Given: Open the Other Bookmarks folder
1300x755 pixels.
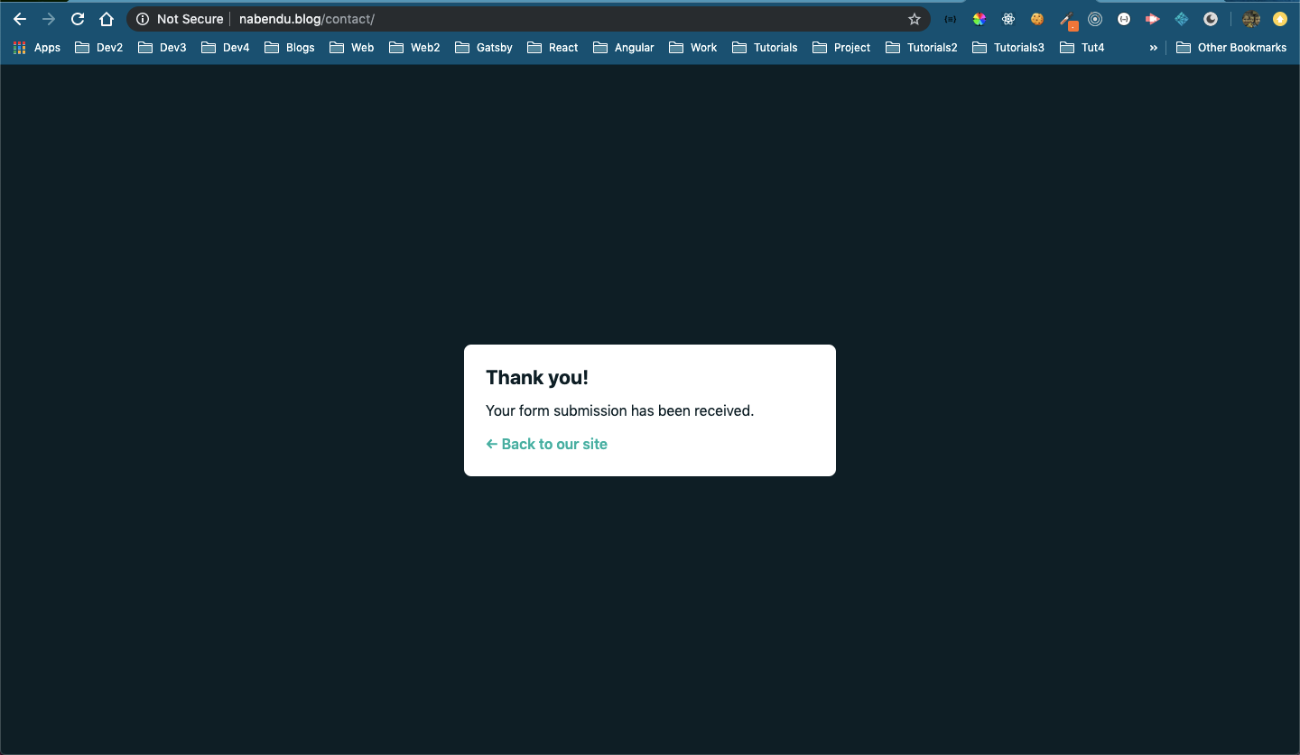Looking at the screenshot, I should click(1231, 48).
